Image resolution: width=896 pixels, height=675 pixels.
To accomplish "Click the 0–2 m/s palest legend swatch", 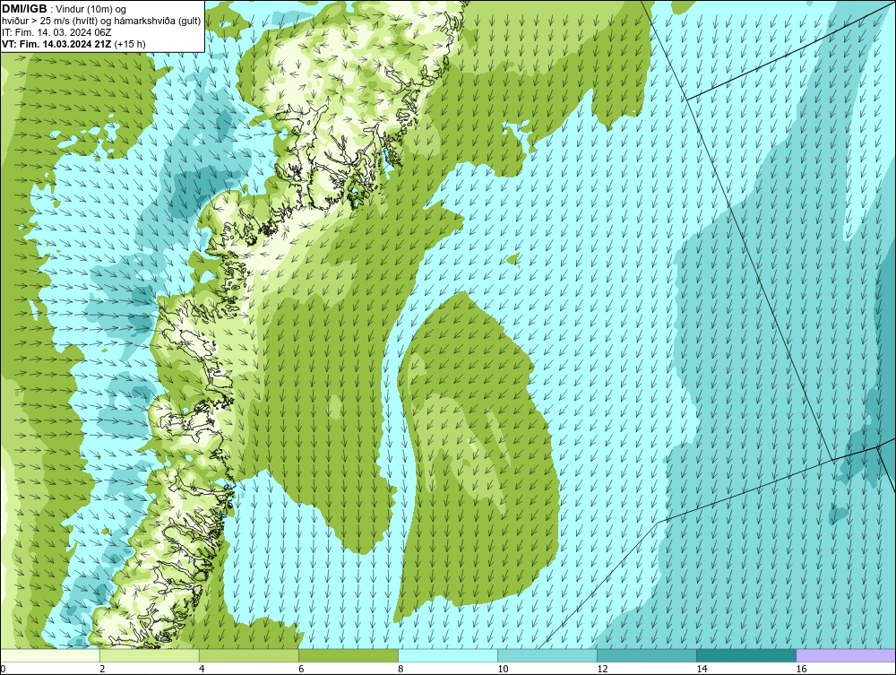I will (49, 655).
